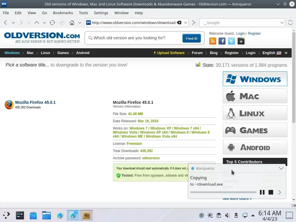Click the removable device tray icon
The width and height of the screenshot is (296, 222).
pos(236,215)
